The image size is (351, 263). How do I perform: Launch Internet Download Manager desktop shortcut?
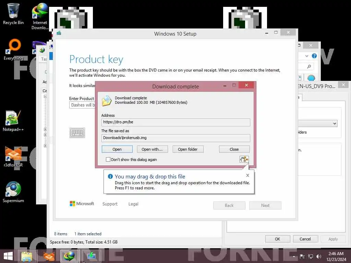[x=40, y=16]
